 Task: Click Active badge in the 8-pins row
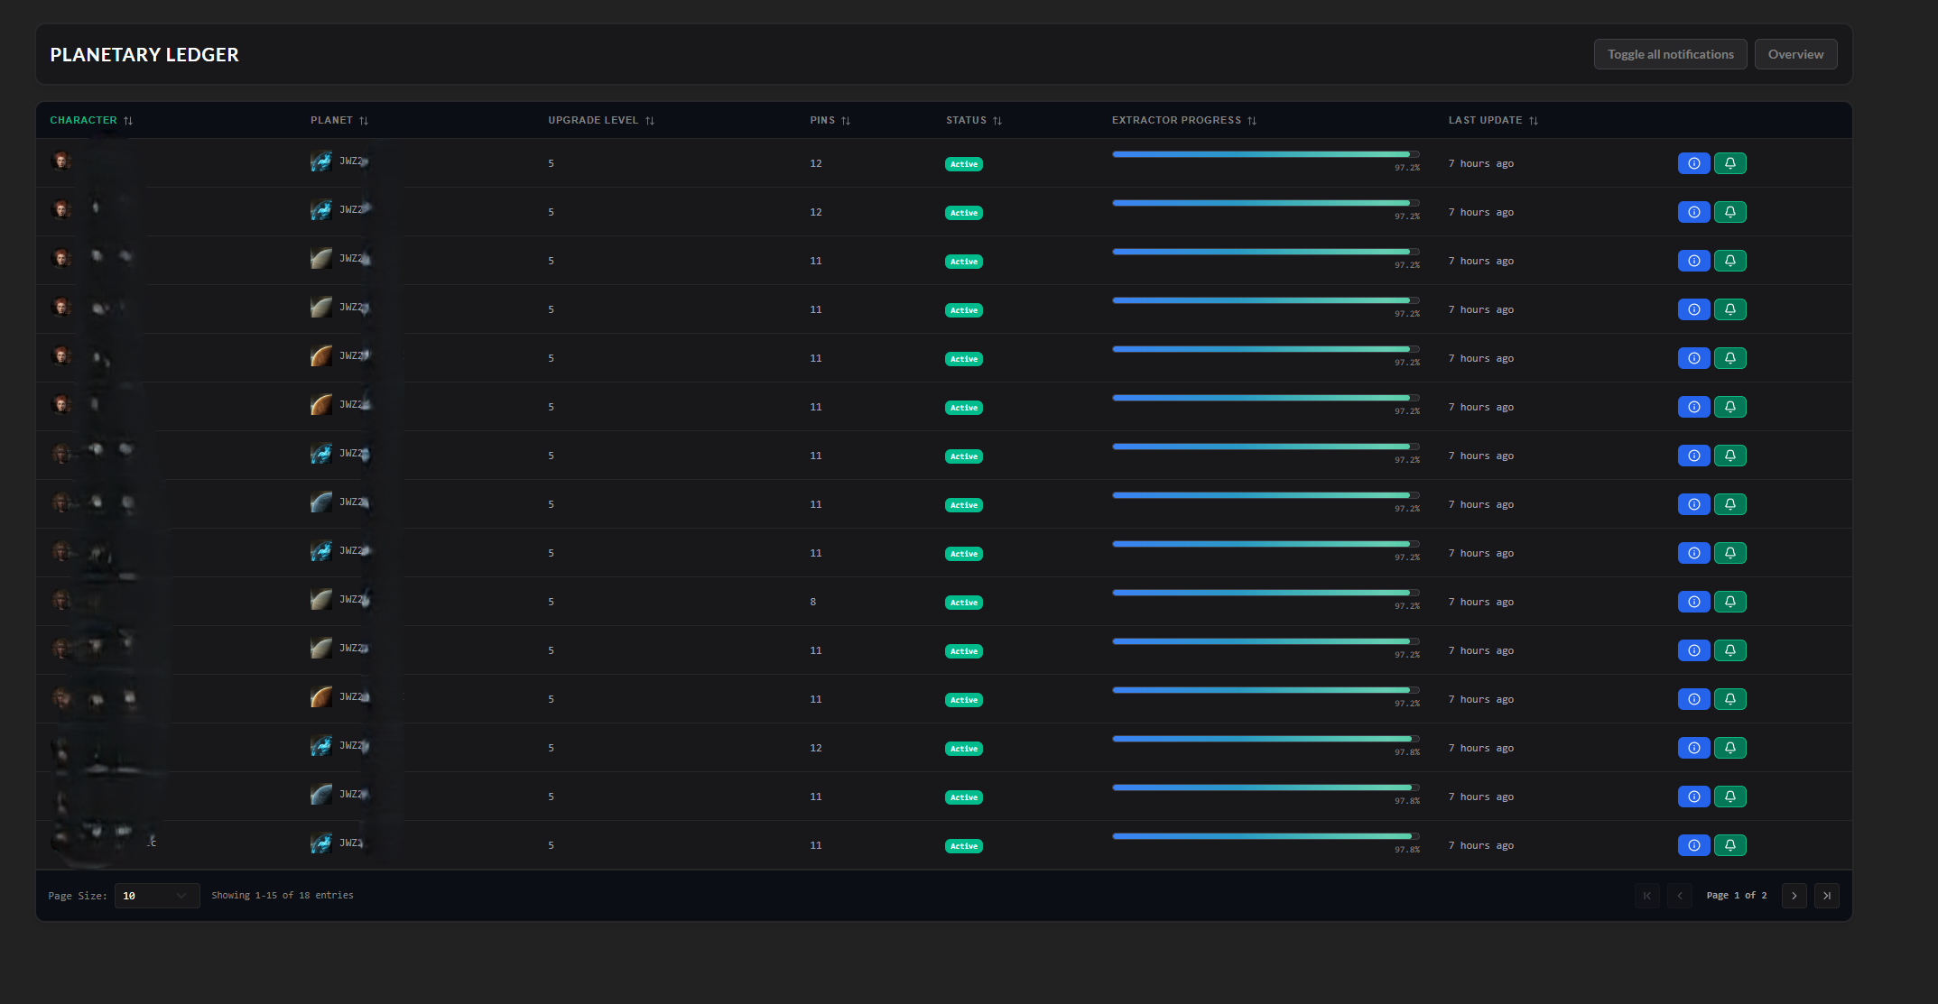[964, 603]
